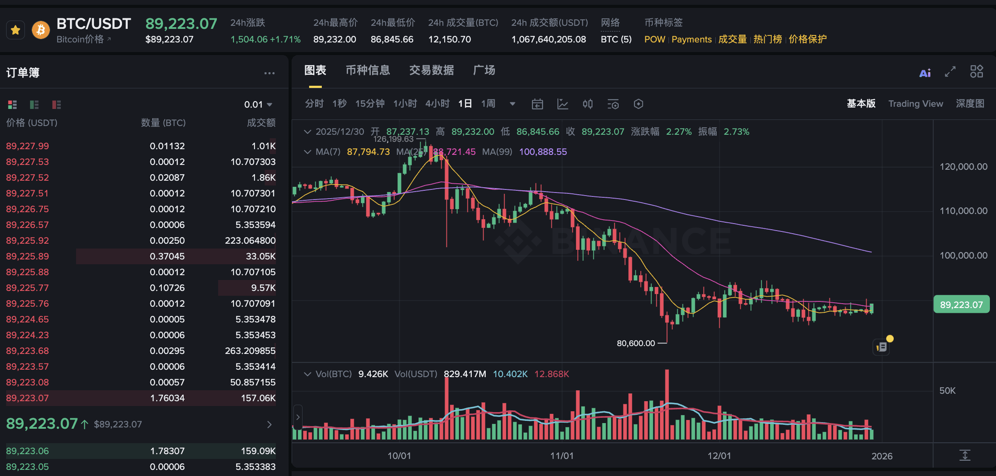
Task: Switch order book to sell orders only view
Action: pos(56,105)
